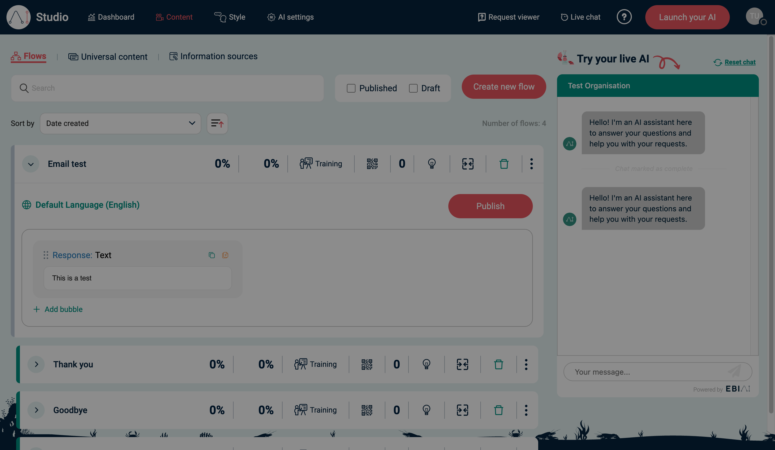Expand the Goodbye flow
Viewport: 775px width, 450px height.
pyautogui.click(x=36, y=410)
